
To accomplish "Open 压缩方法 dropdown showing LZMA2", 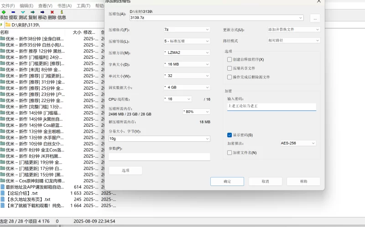I will coord(187,52).
